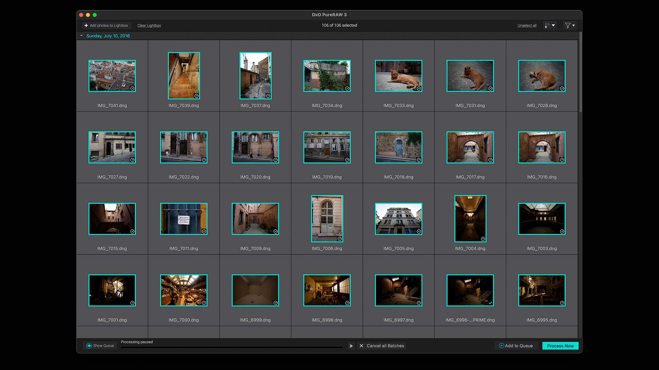Click the Clear Lightbox link

pyautogui.click(x=149, y=25)
